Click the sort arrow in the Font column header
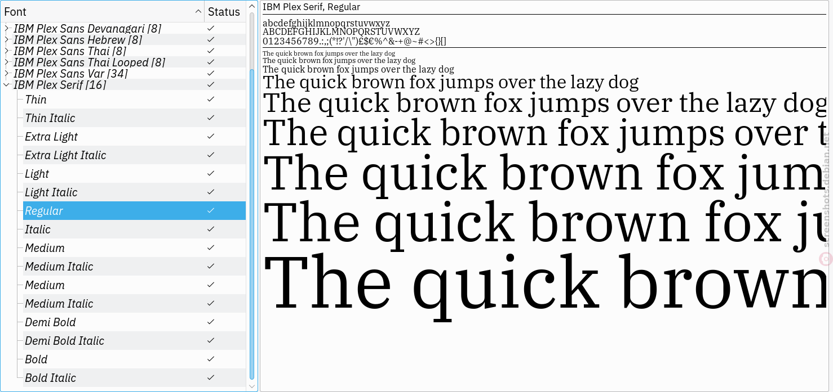This screenshot has width=833, height=392. pyautogui.click(x=198, y=11)
